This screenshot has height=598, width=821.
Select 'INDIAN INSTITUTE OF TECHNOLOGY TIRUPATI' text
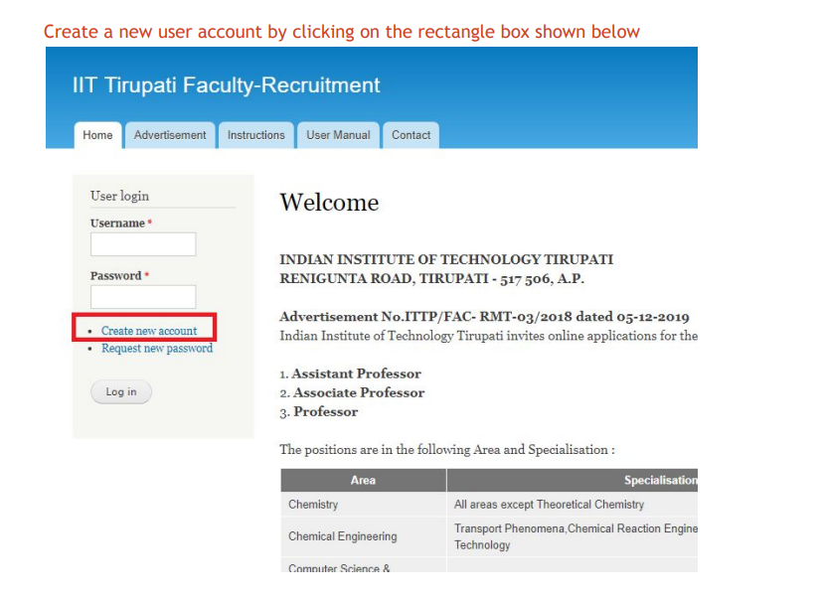[x=446, y=259]
